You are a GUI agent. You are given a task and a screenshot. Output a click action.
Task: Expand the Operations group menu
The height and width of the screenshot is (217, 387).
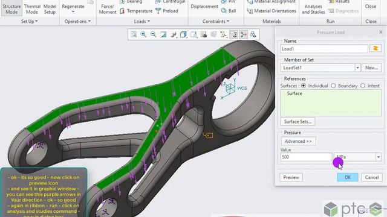[77, 22]
